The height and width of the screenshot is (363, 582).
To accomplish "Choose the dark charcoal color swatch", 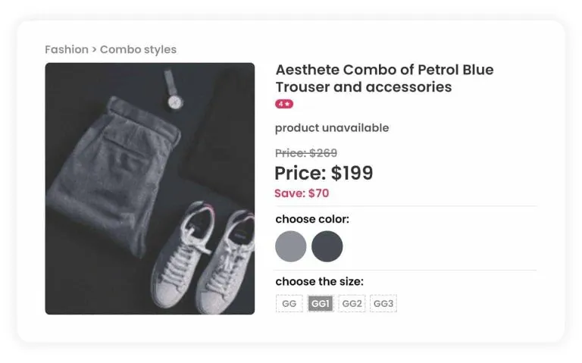I will (327, 246).
